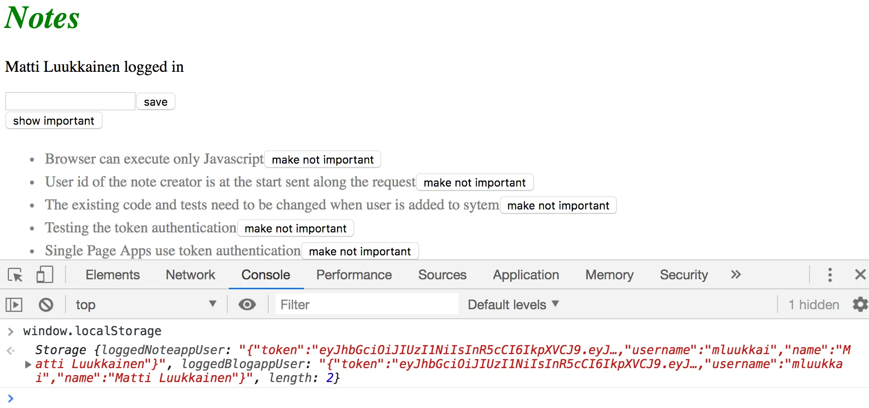The height and width of the screenshot is (408, 869).
Task: Expand the Storage object output
Action: click(28, 365)
